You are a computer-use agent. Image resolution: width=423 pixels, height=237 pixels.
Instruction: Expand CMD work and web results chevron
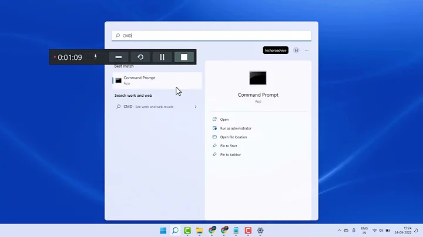click(x=196, y=107)
